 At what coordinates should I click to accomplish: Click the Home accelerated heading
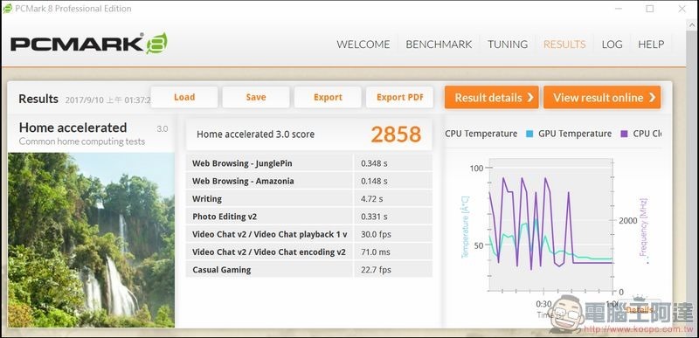73,128
